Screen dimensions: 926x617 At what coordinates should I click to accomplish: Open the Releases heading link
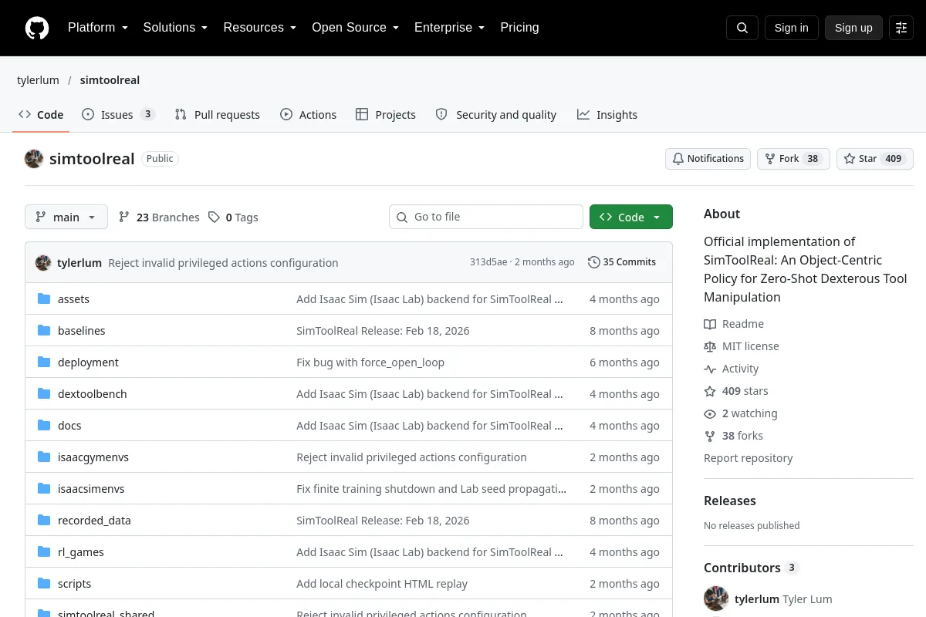pos(730,501)
